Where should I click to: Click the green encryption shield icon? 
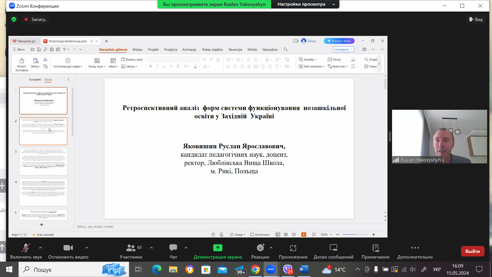point(14,19)
